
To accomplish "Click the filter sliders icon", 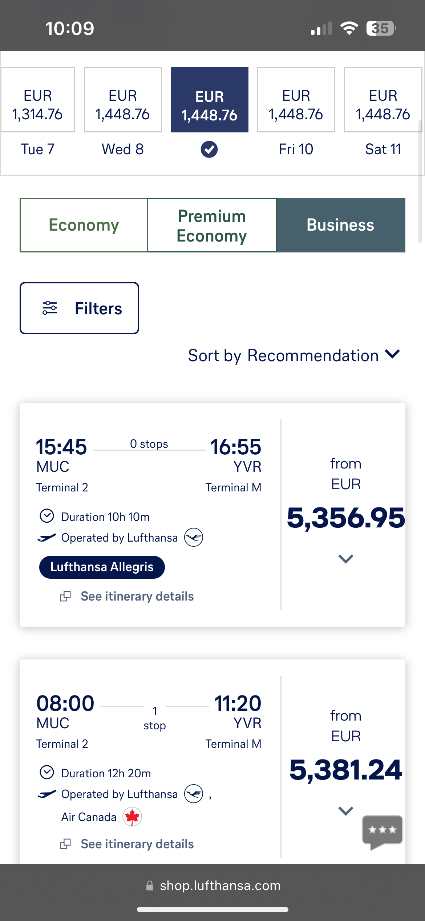I will [x=50, y=308].
